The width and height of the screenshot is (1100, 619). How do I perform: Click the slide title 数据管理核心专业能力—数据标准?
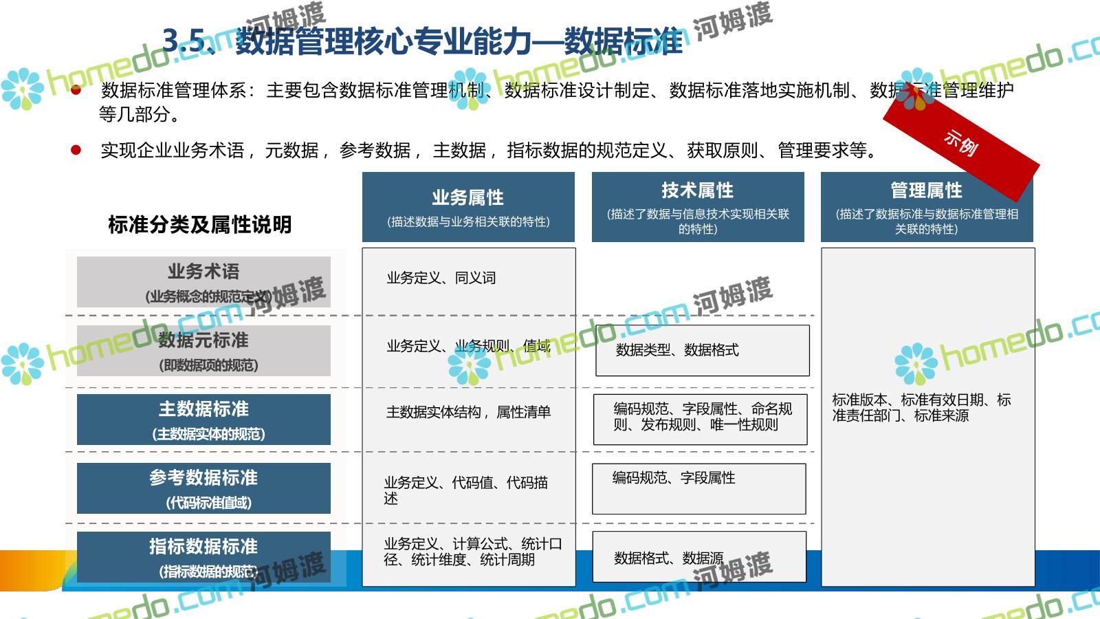(x=422, y=41)
